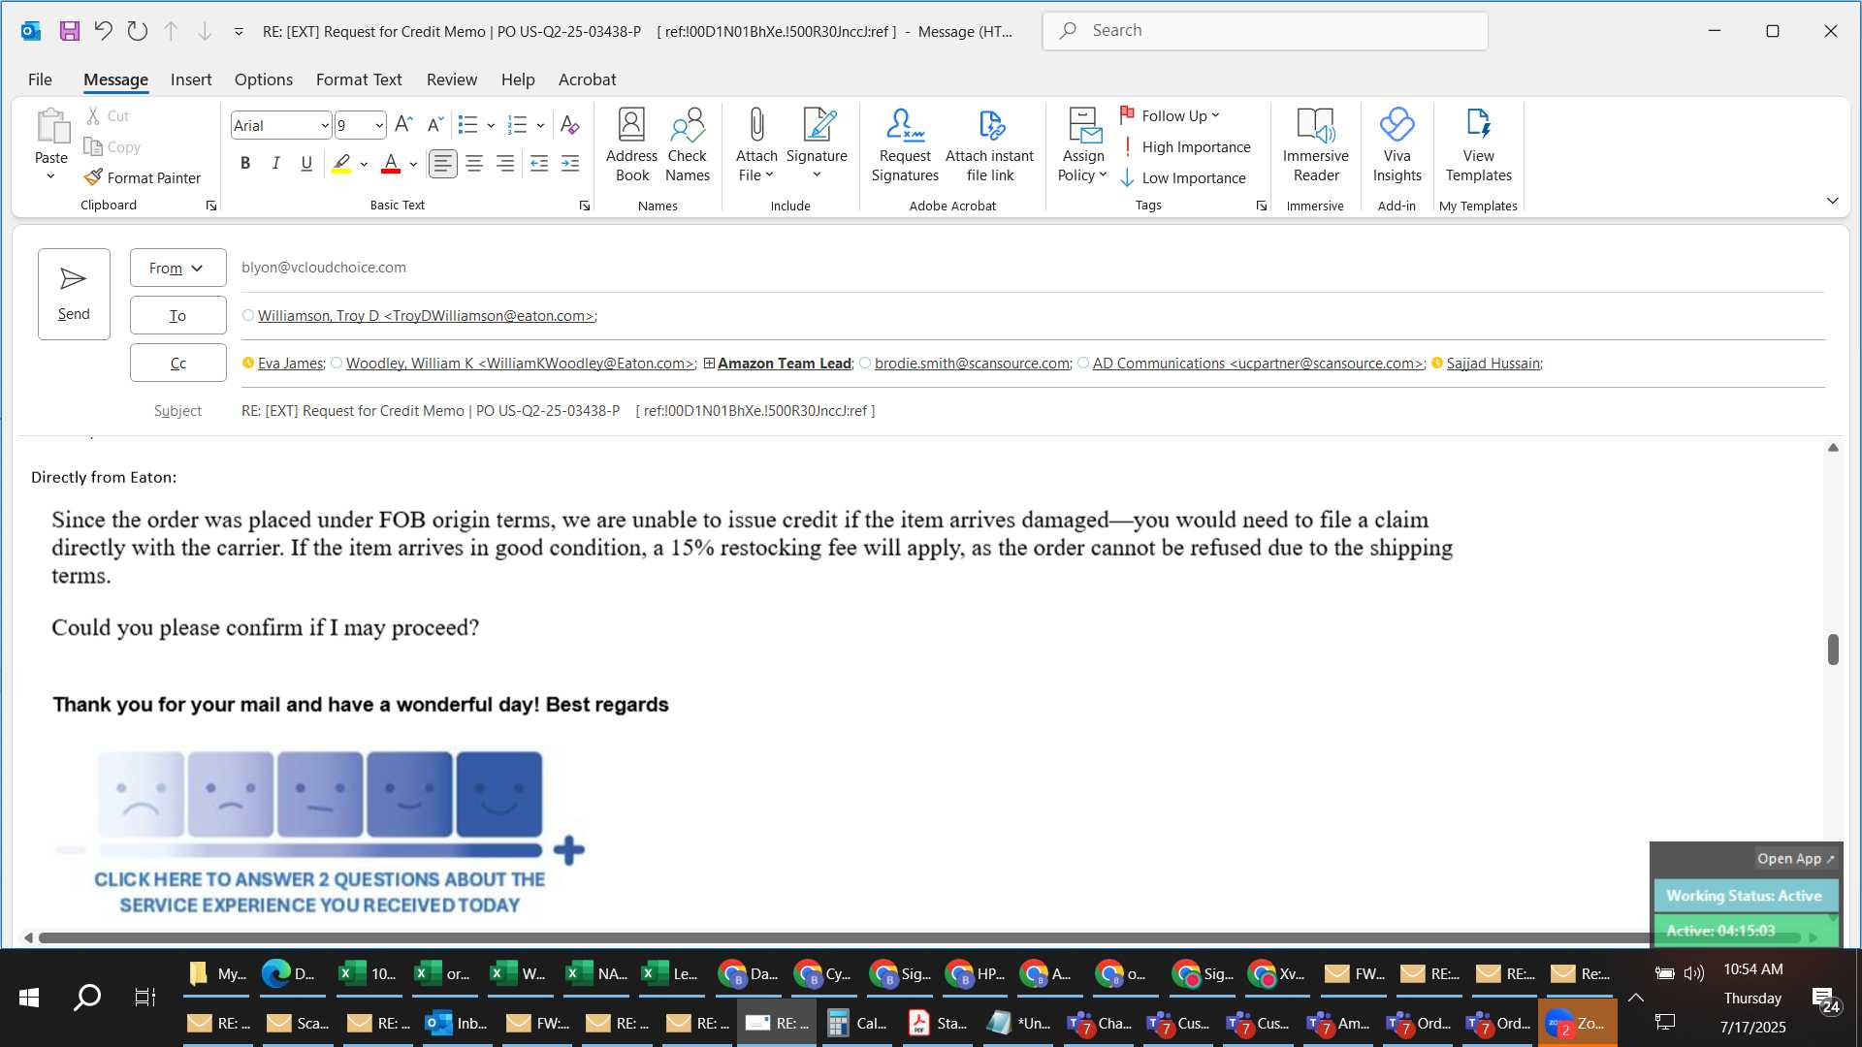Viewport: 1862px width, 1047px height.
Task: Toggle align left
Action: (x=443, y=164)
